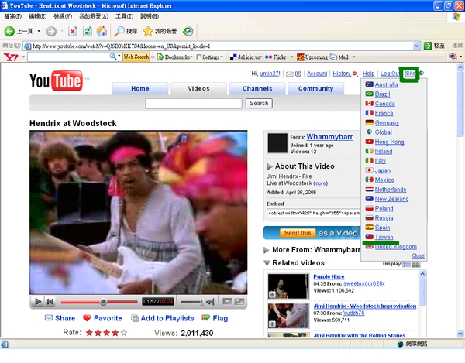Viewport: 465px width, 363px height.
Task: Click the Media/history globe toolbar icon
Action: pyautogui.click(x=188, y=31)
